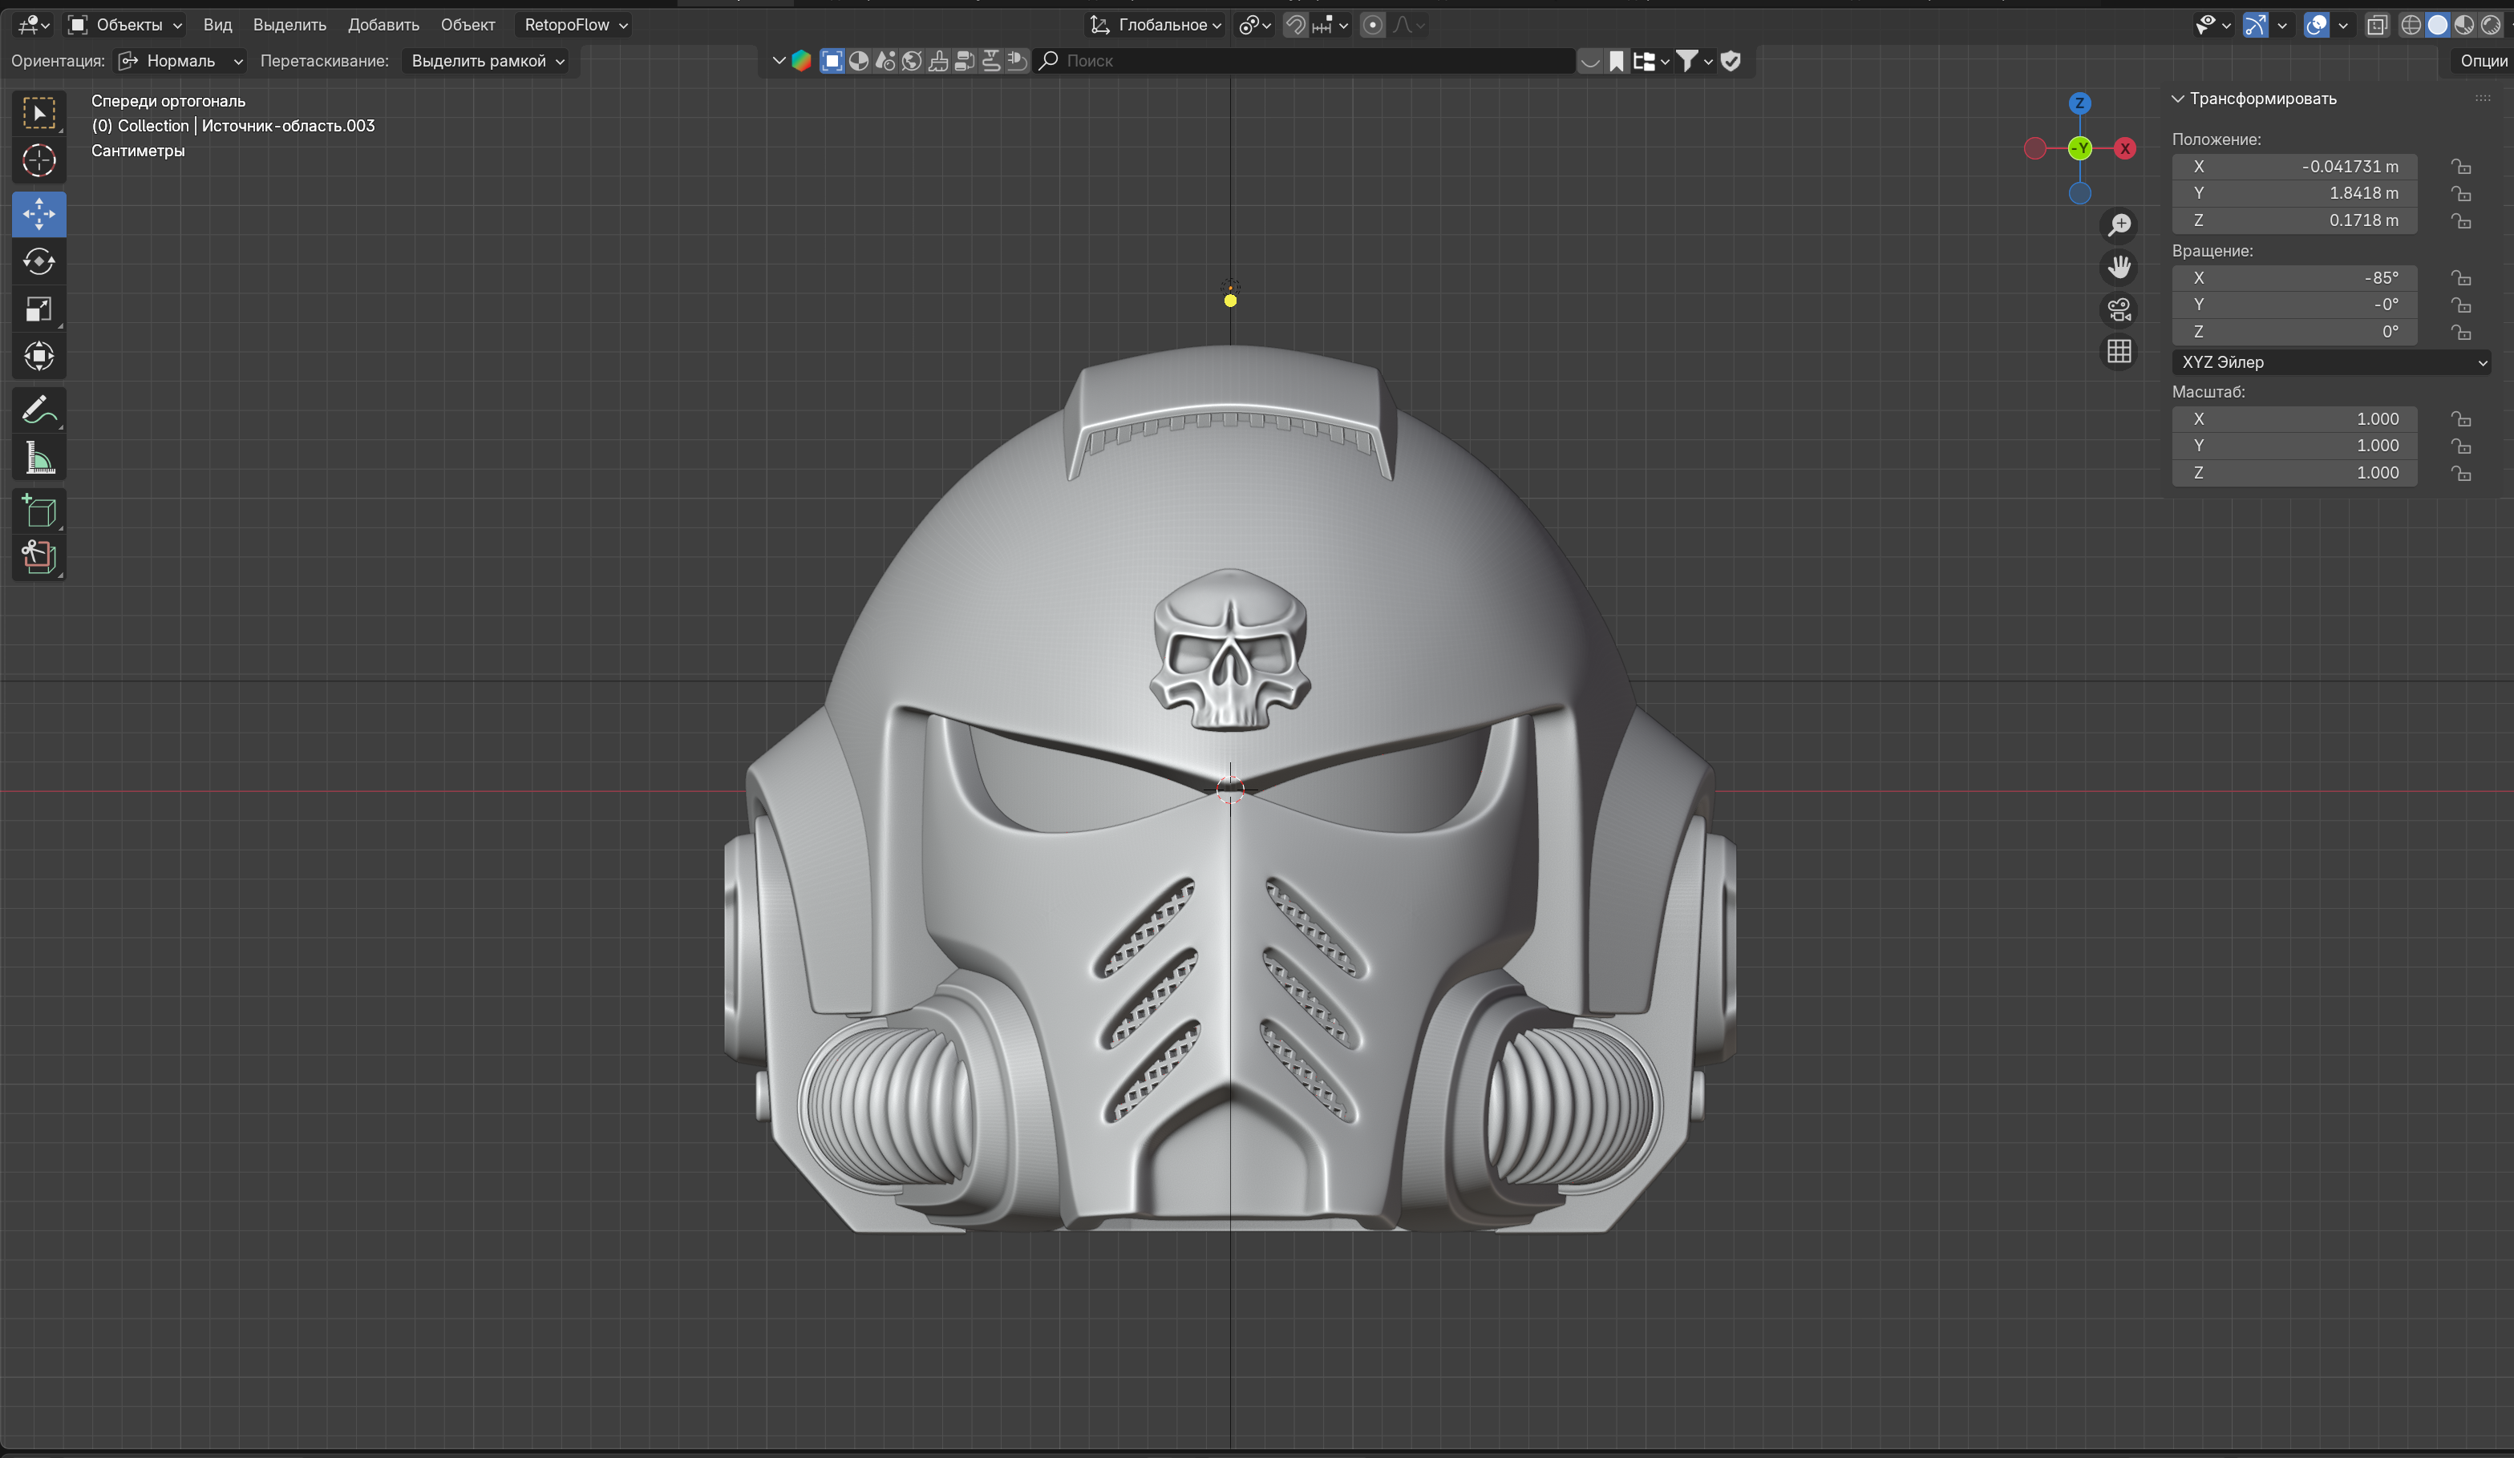
Task: Click the blue Z axis gizmo ball
Action: [x=2080, y=103]
